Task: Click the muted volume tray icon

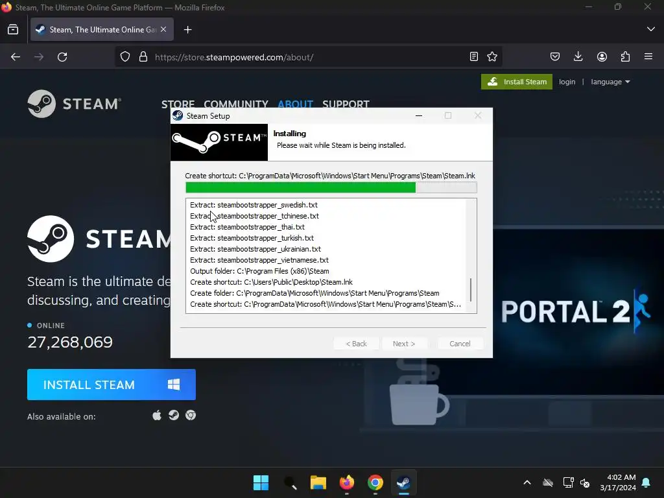Action: coord(585,482)
